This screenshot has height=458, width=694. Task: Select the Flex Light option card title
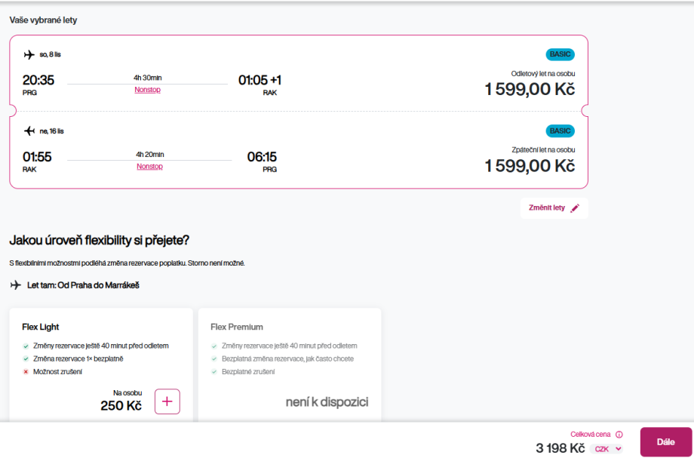[41, 327]
